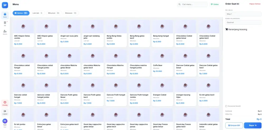Viewport: 264px width, 130px height.
Task: Filter by Makanan category
Action: point(71,13)
